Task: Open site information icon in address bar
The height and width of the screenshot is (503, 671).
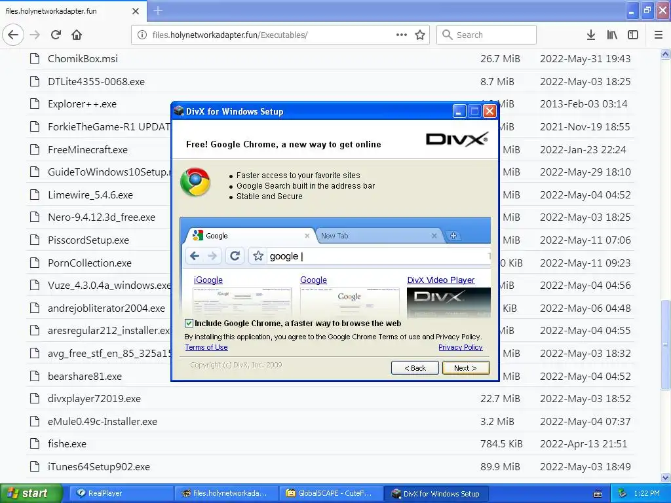Action: tap(142, 35)
